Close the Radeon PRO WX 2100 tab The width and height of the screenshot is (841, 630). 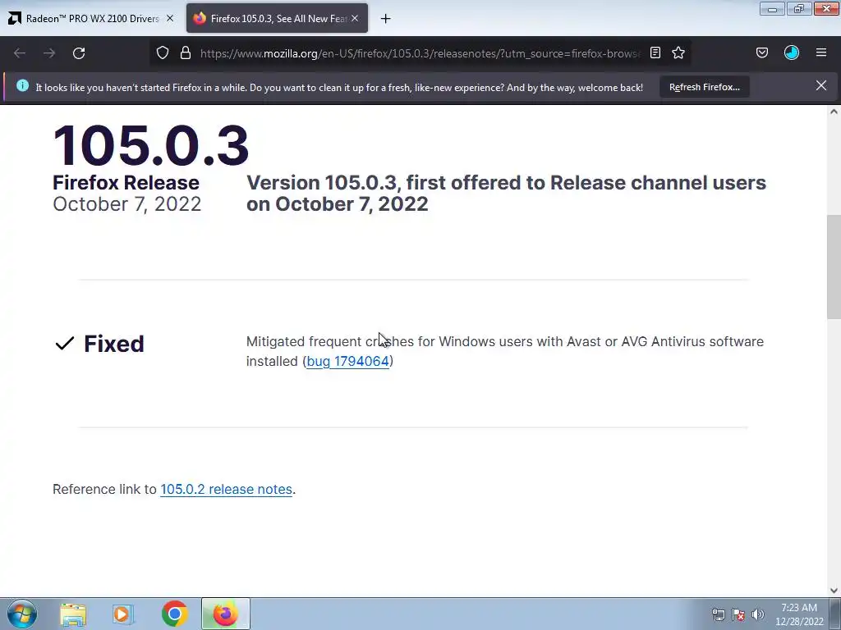[x=170, y=18]
